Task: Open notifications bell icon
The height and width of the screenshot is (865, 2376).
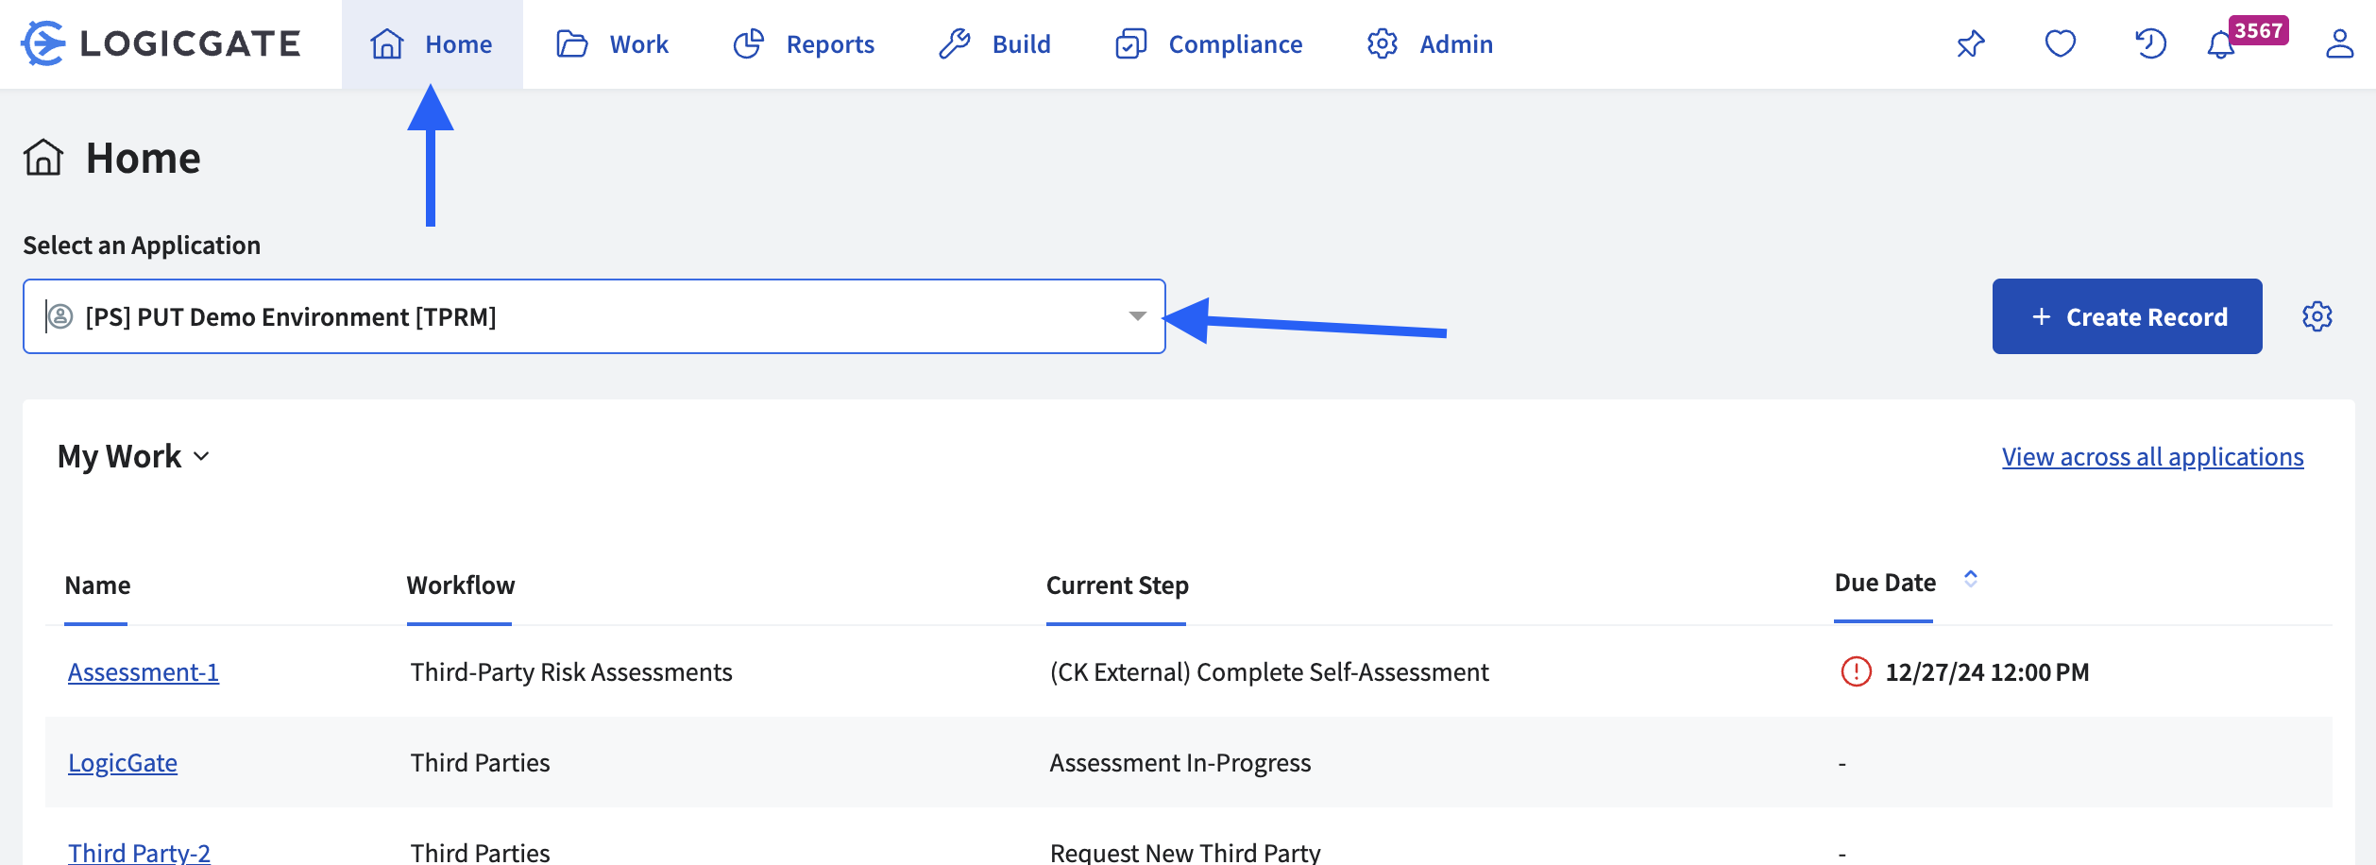Action: pos(2221,45)
